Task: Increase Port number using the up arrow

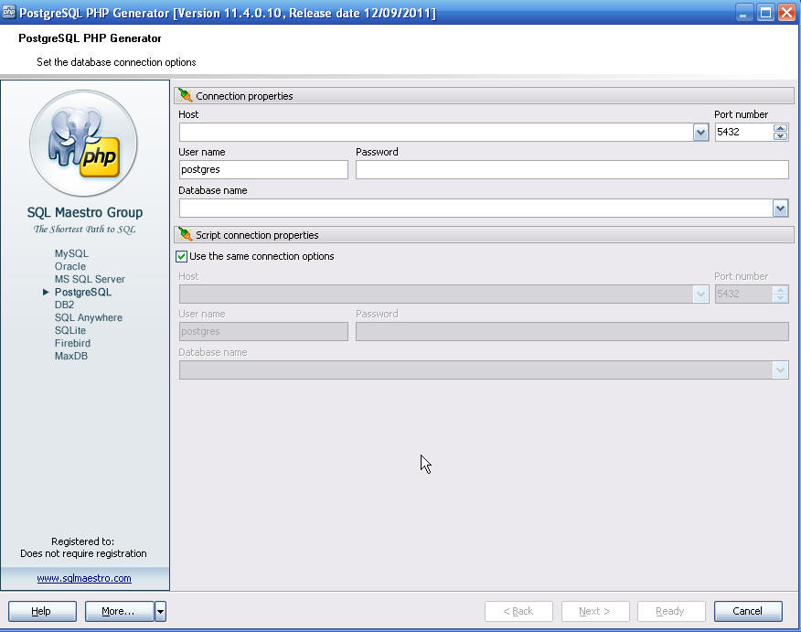Action: point(781,127)
